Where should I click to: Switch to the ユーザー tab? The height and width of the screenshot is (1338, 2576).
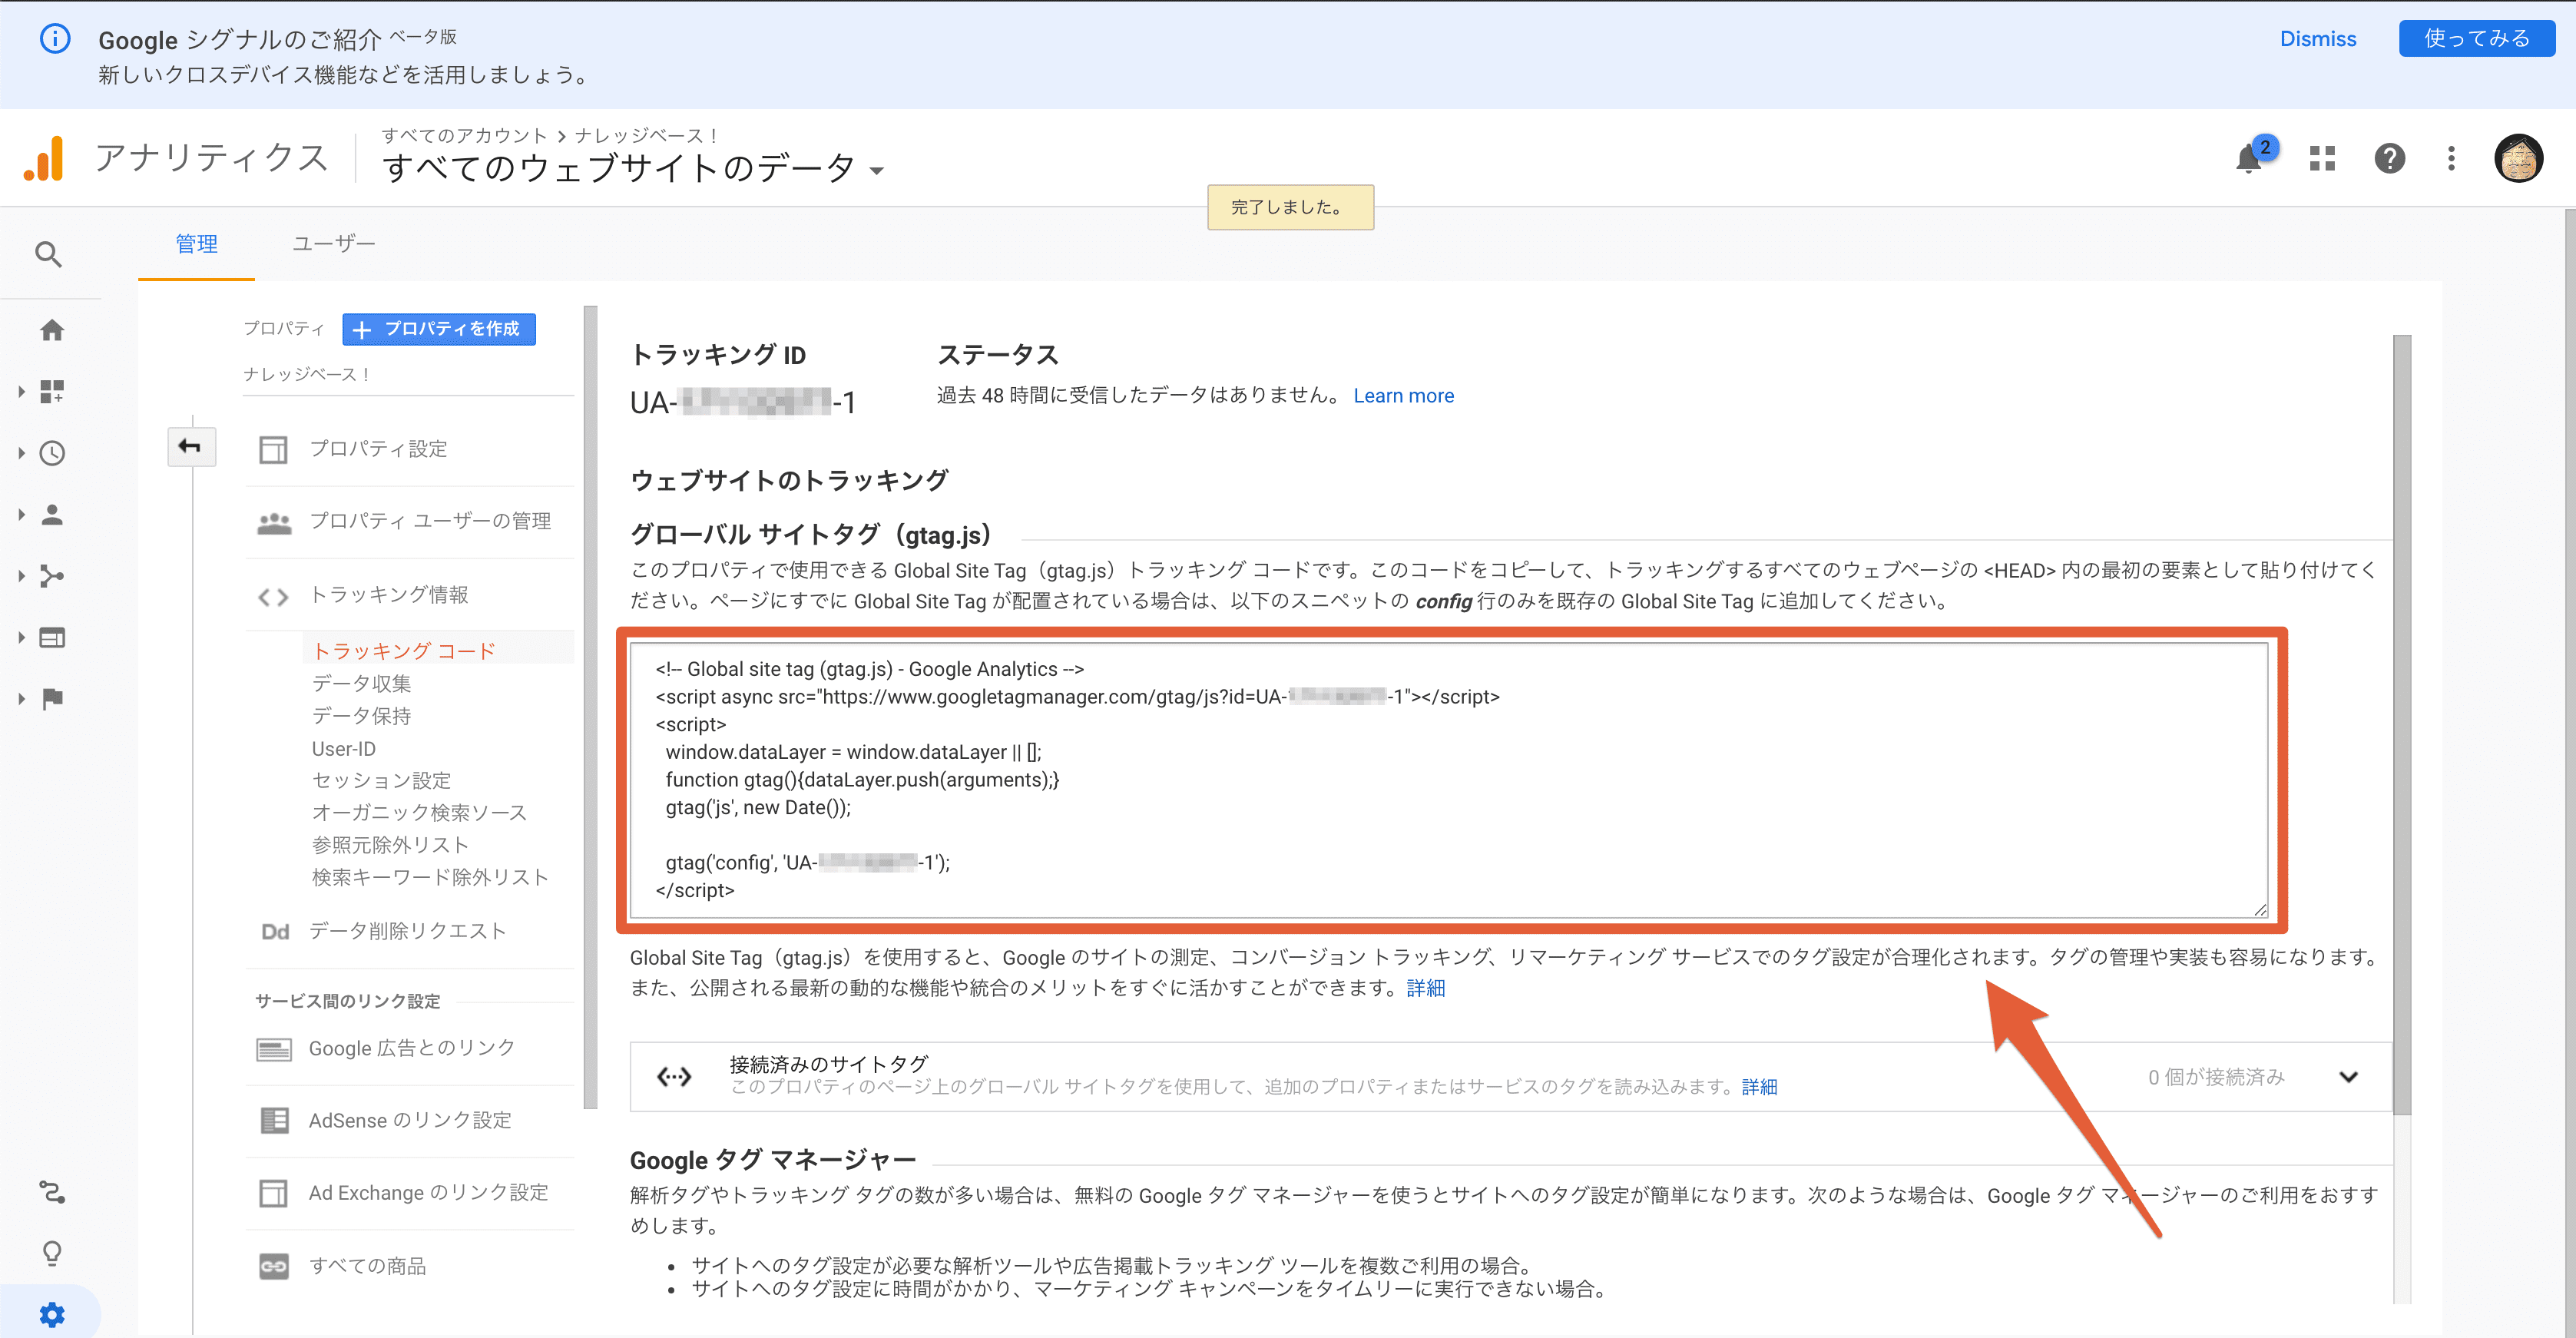click(x=333, y=244)
